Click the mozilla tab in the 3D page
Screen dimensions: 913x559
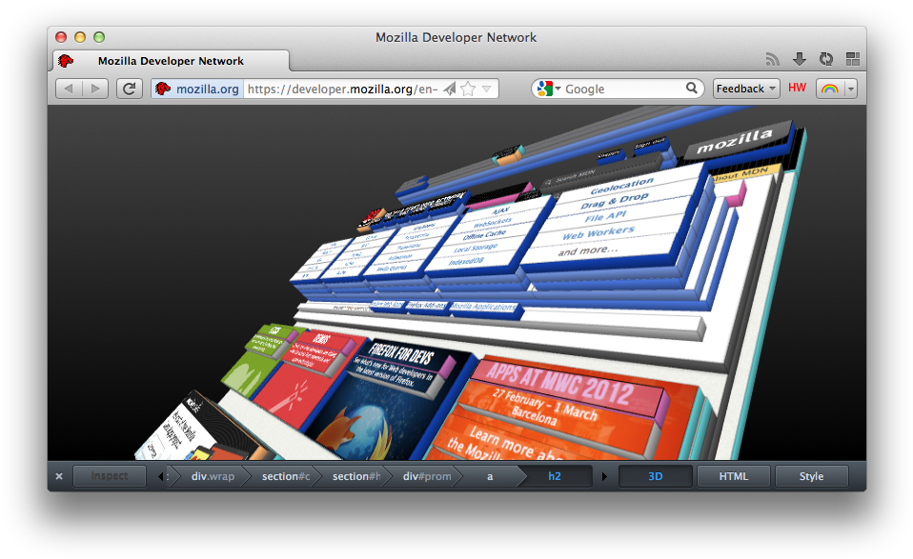tap(736, 142)
